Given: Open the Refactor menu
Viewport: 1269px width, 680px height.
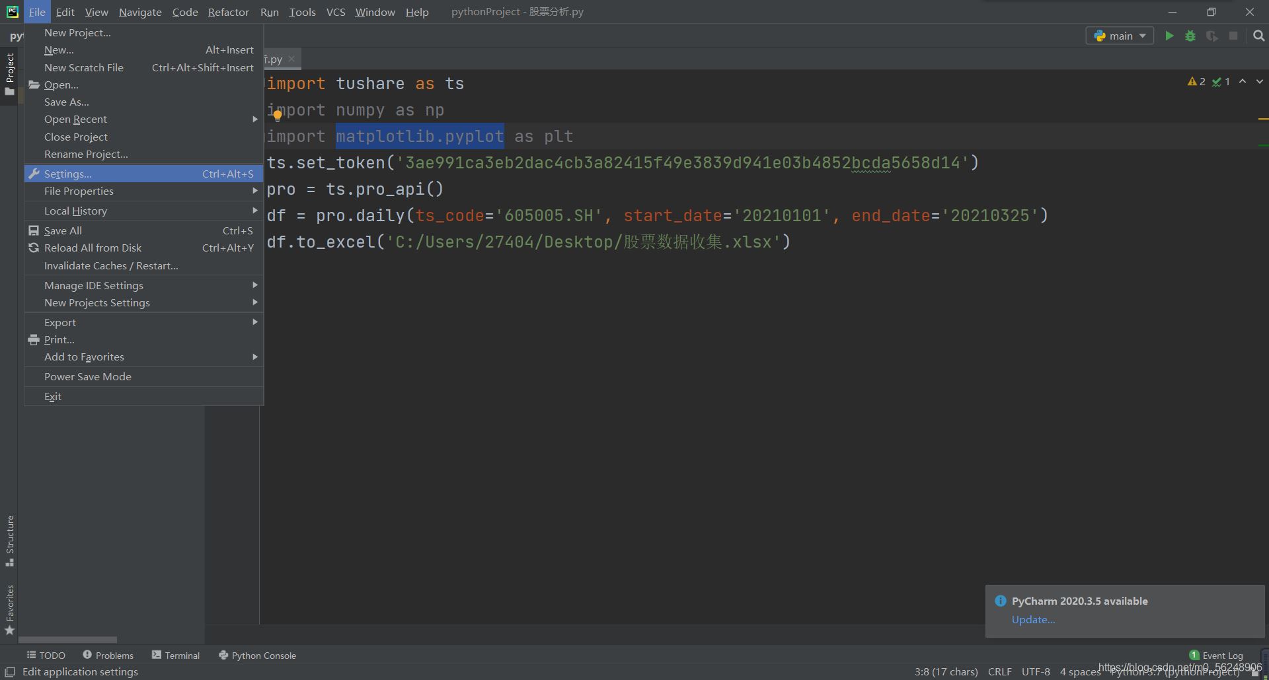Looking at the screenshot, I should 228,12.
